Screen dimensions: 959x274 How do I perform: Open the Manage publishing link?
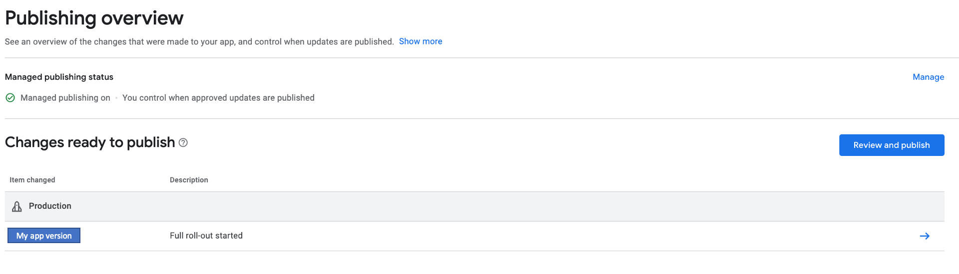(928, 77)
